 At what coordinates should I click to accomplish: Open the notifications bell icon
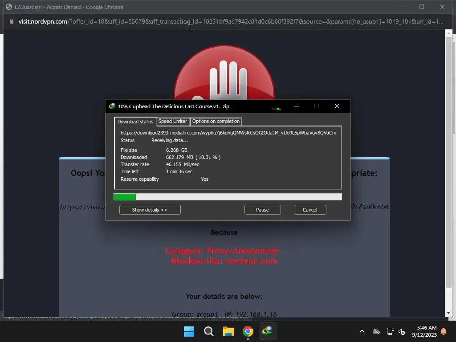click(x=444, y=331)
